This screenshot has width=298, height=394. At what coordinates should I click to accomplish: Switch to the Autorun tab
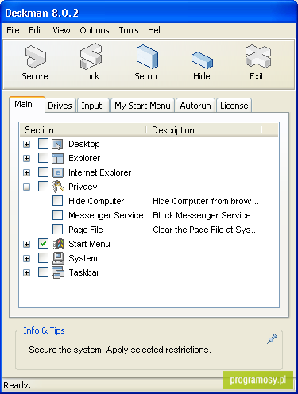coord(195,106)
